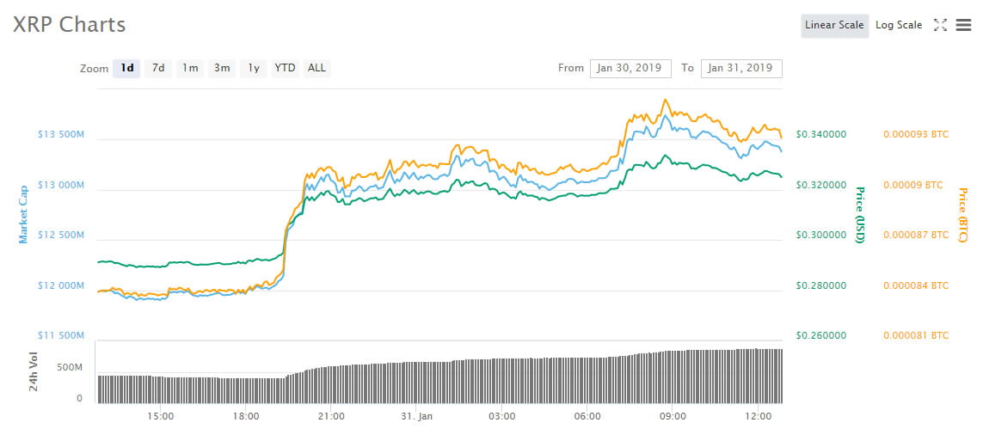The height and width of the screenshot is (435, 983).
Task: Switch to Linear Scale
Action: tap(834, 26)
